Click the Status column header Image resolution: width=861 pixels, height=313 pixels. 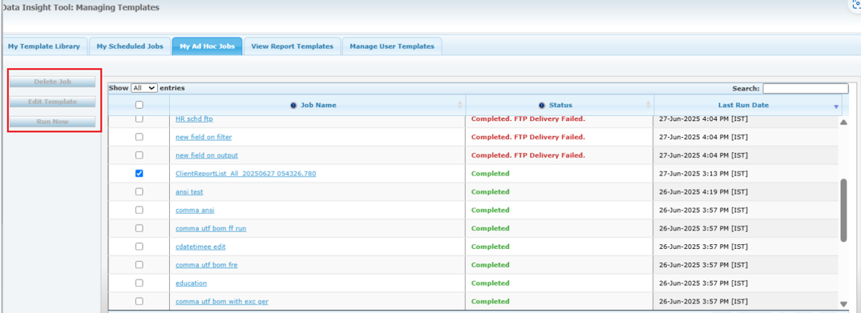[560, 105]
